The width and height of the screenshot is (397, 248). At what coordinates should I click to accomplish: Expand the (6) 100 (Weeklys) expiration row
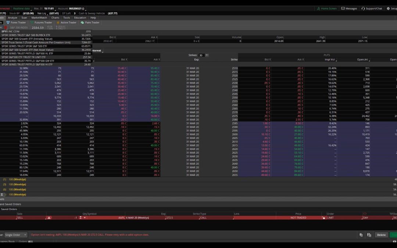point(14,190)
